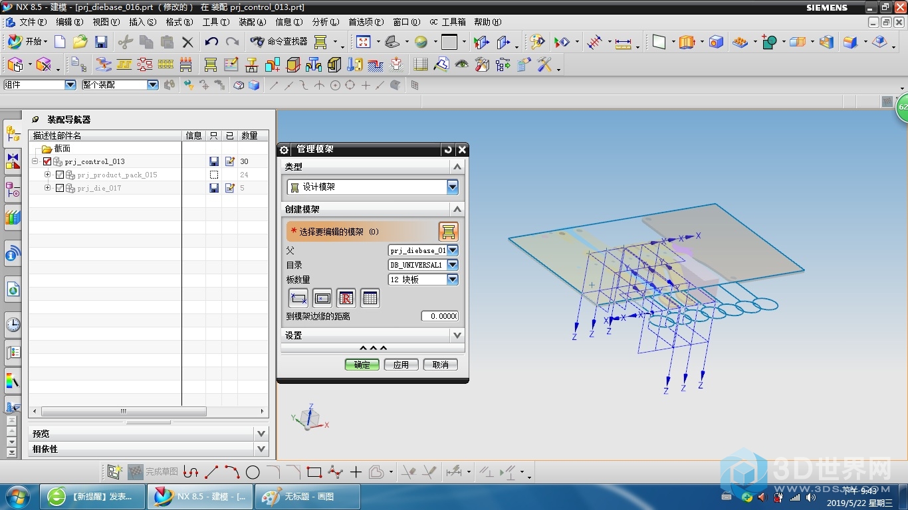This screenshot has width=908, height=510.
Task: Click the Extrude icon in the feature toolbar
Action: coord(687,42)
